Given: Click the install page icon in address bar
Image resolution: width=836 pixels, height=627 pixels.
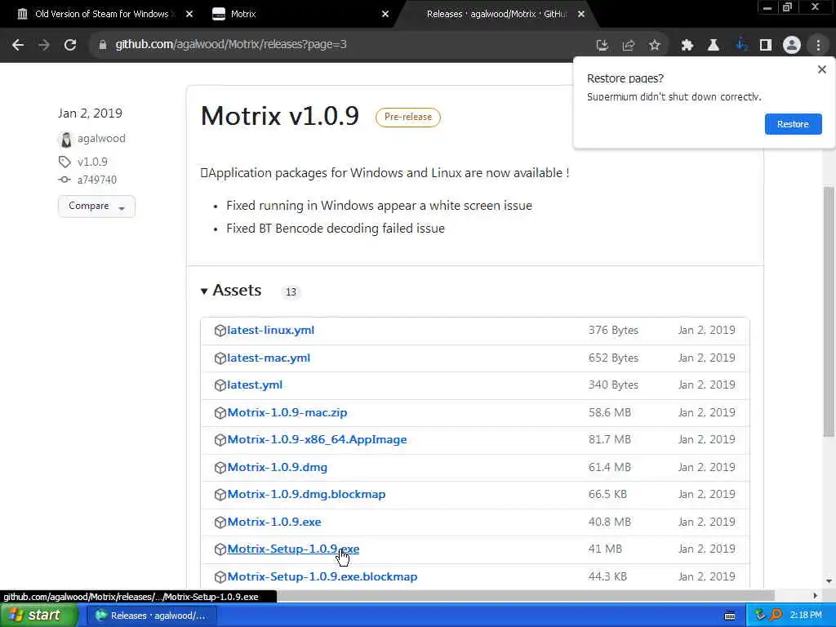Looking at the screenshot, I should coord(602,46).
